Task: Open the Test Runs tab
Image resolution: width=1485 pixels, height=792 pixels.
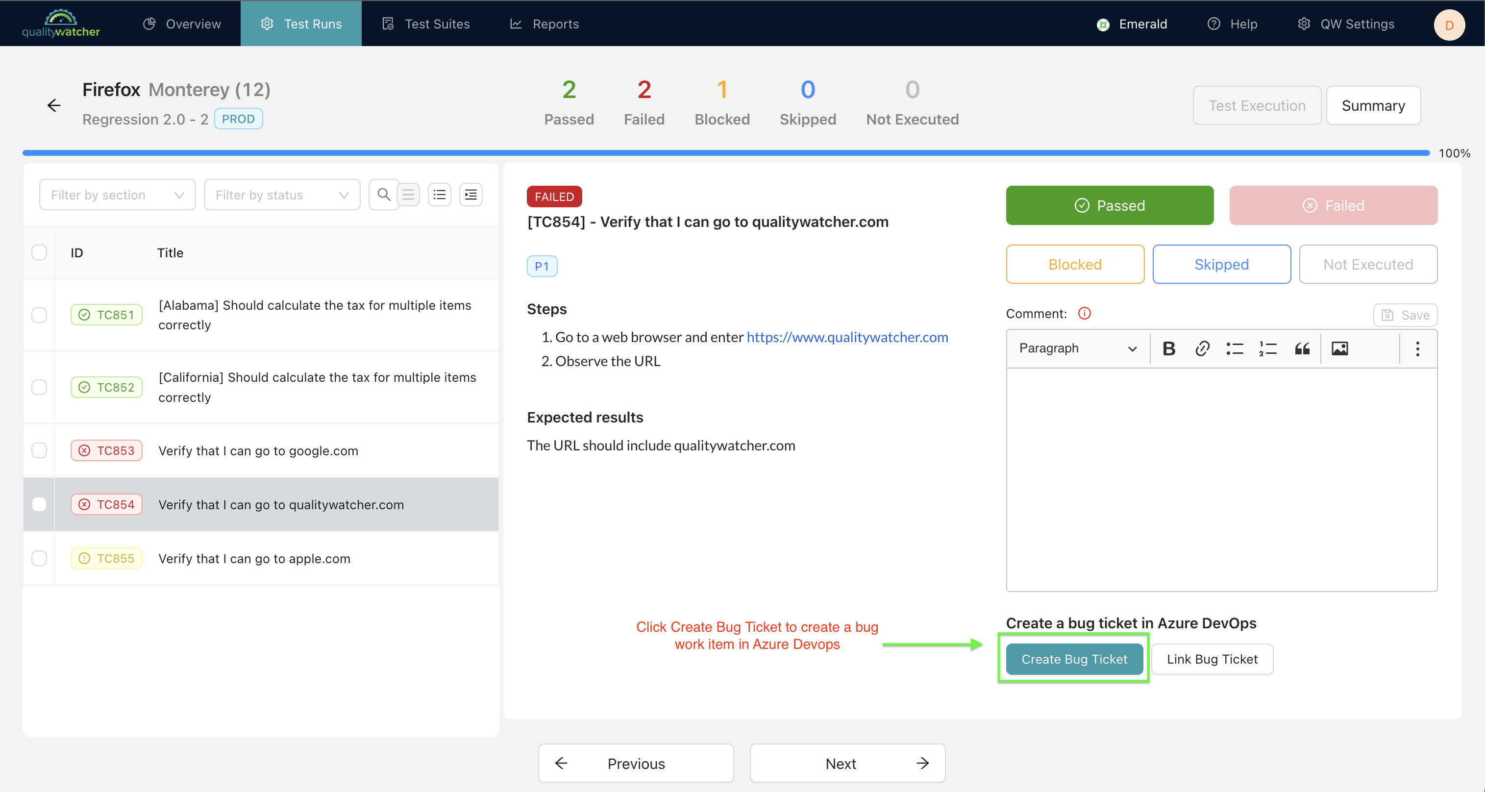Action: point(301,24)
